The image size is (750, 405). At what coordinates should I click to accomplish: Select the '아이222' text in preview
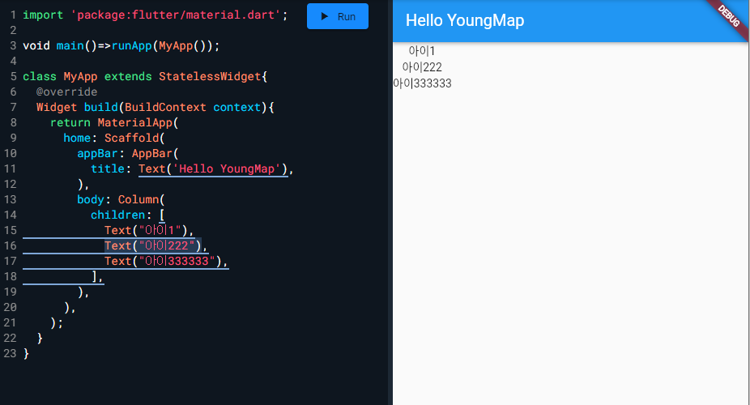pyautogui.click(x=422, y=67)
